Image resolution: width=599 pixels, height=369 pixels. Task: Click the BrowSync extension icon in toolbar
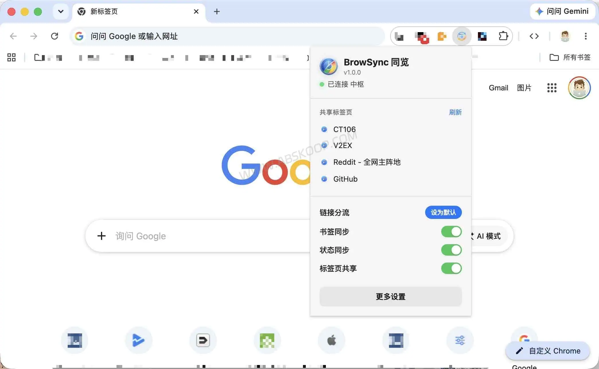(x=462, y=36)
